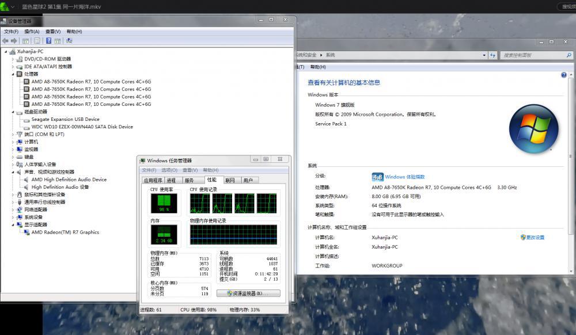Click the green player logo at top left

[x=4, y=6]
